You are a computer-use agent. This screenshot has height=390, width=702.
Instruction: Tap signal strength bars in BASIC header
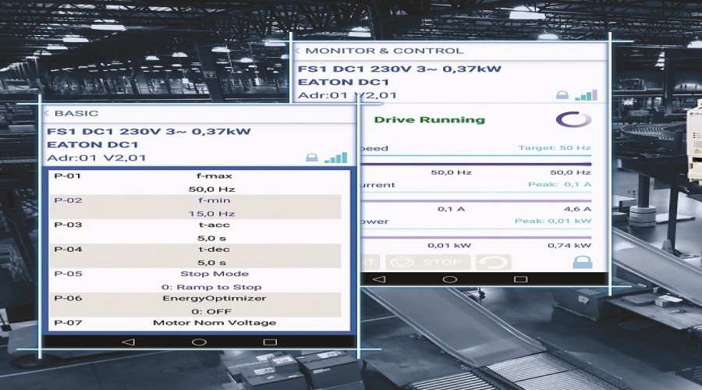335,158
